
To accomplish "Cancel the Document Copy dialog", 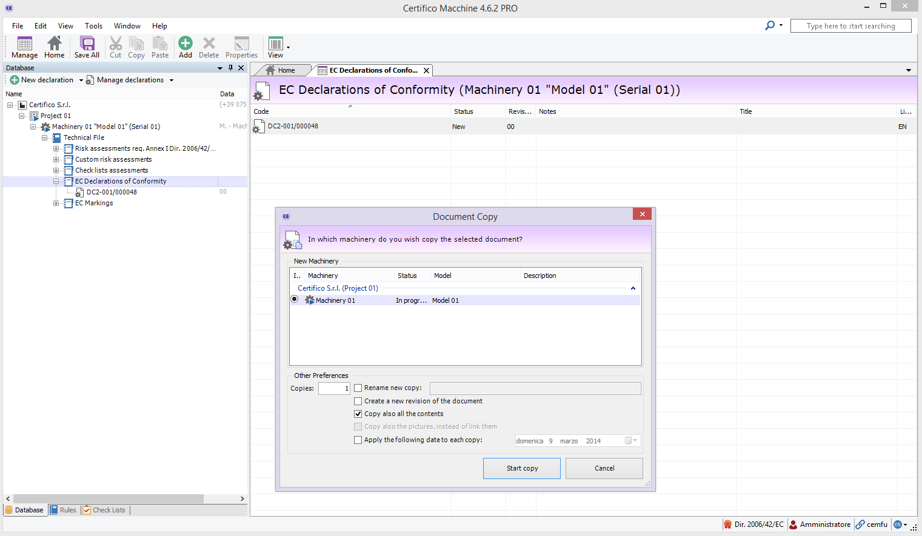I will tap(604, 468).
